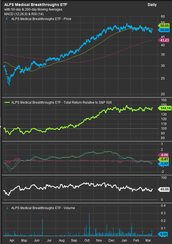
Task: Select the -0.06 MACD histogram tag
Action: pyautogui.click(x=164, y=155)
